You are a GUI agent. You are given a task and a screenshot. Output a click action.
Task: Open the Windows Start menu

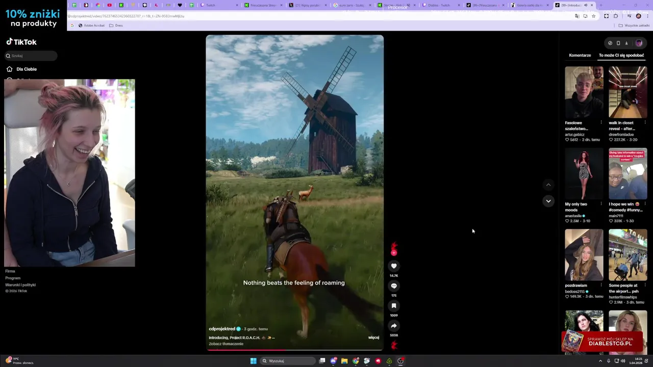tap(253, 361)
